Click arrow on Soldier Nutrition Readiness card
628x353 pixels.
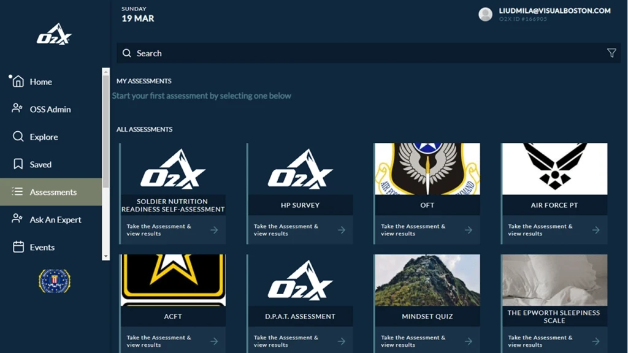pyautogui.click(x=214, y=230)
